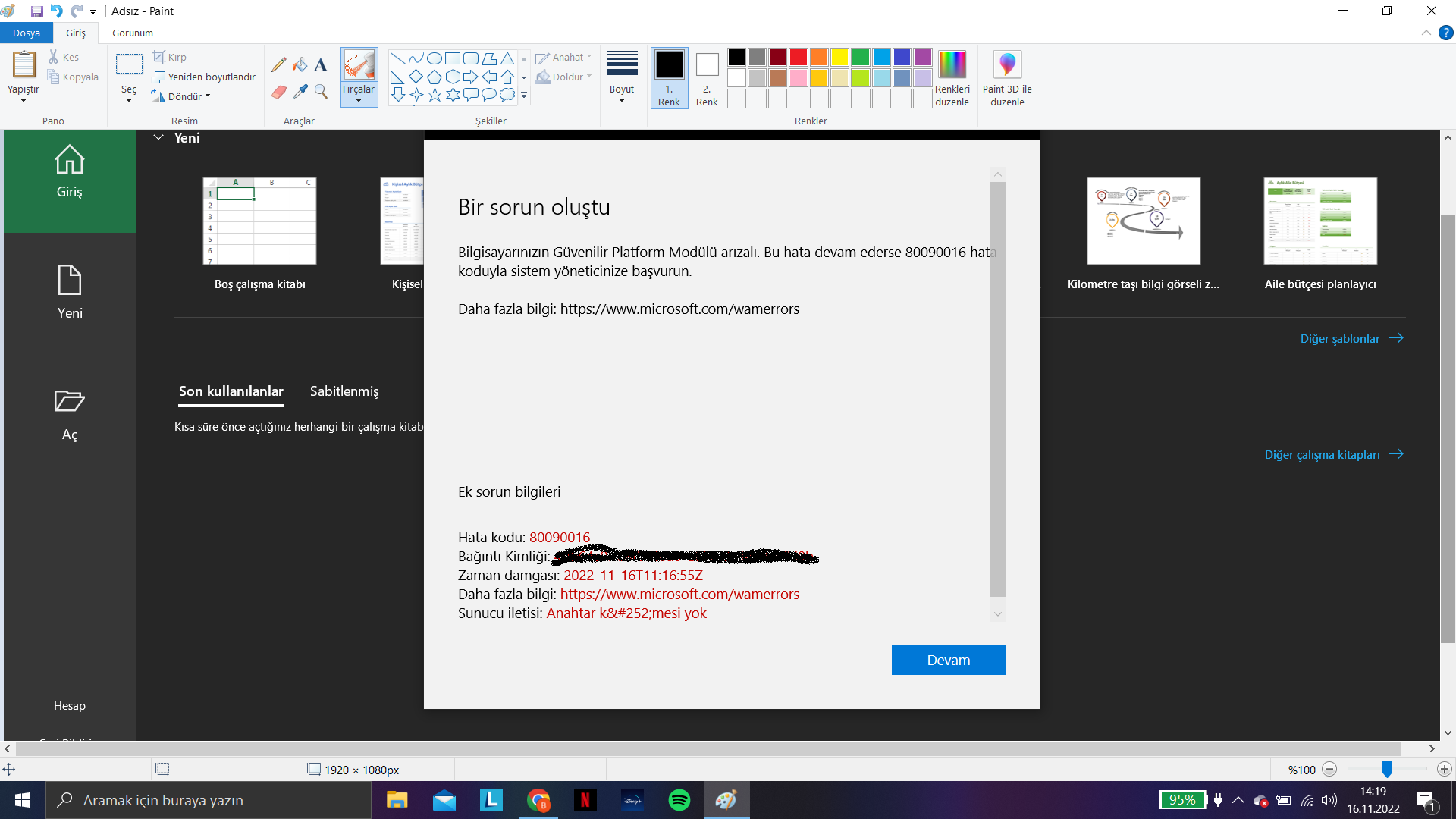
Task: Switch to the Görünüm ribbon tab
Action: [x=133, y=33]
